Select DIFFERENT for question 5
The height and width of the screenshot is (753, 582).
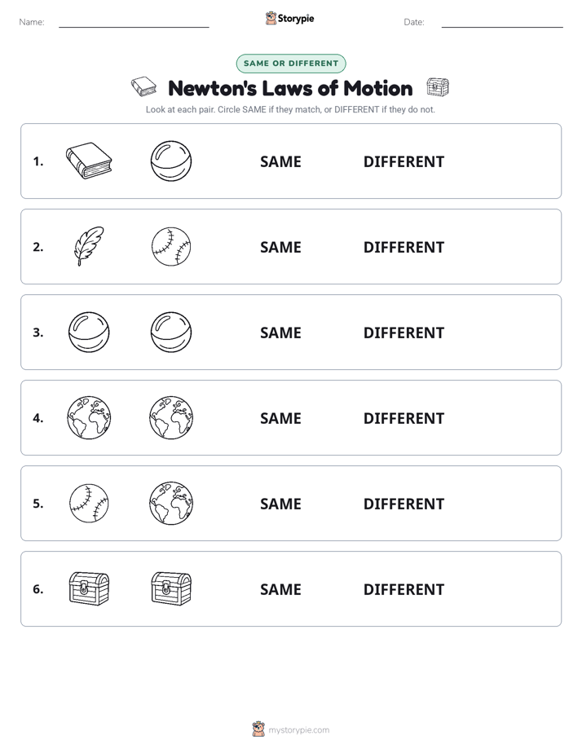tap(403, 504)
